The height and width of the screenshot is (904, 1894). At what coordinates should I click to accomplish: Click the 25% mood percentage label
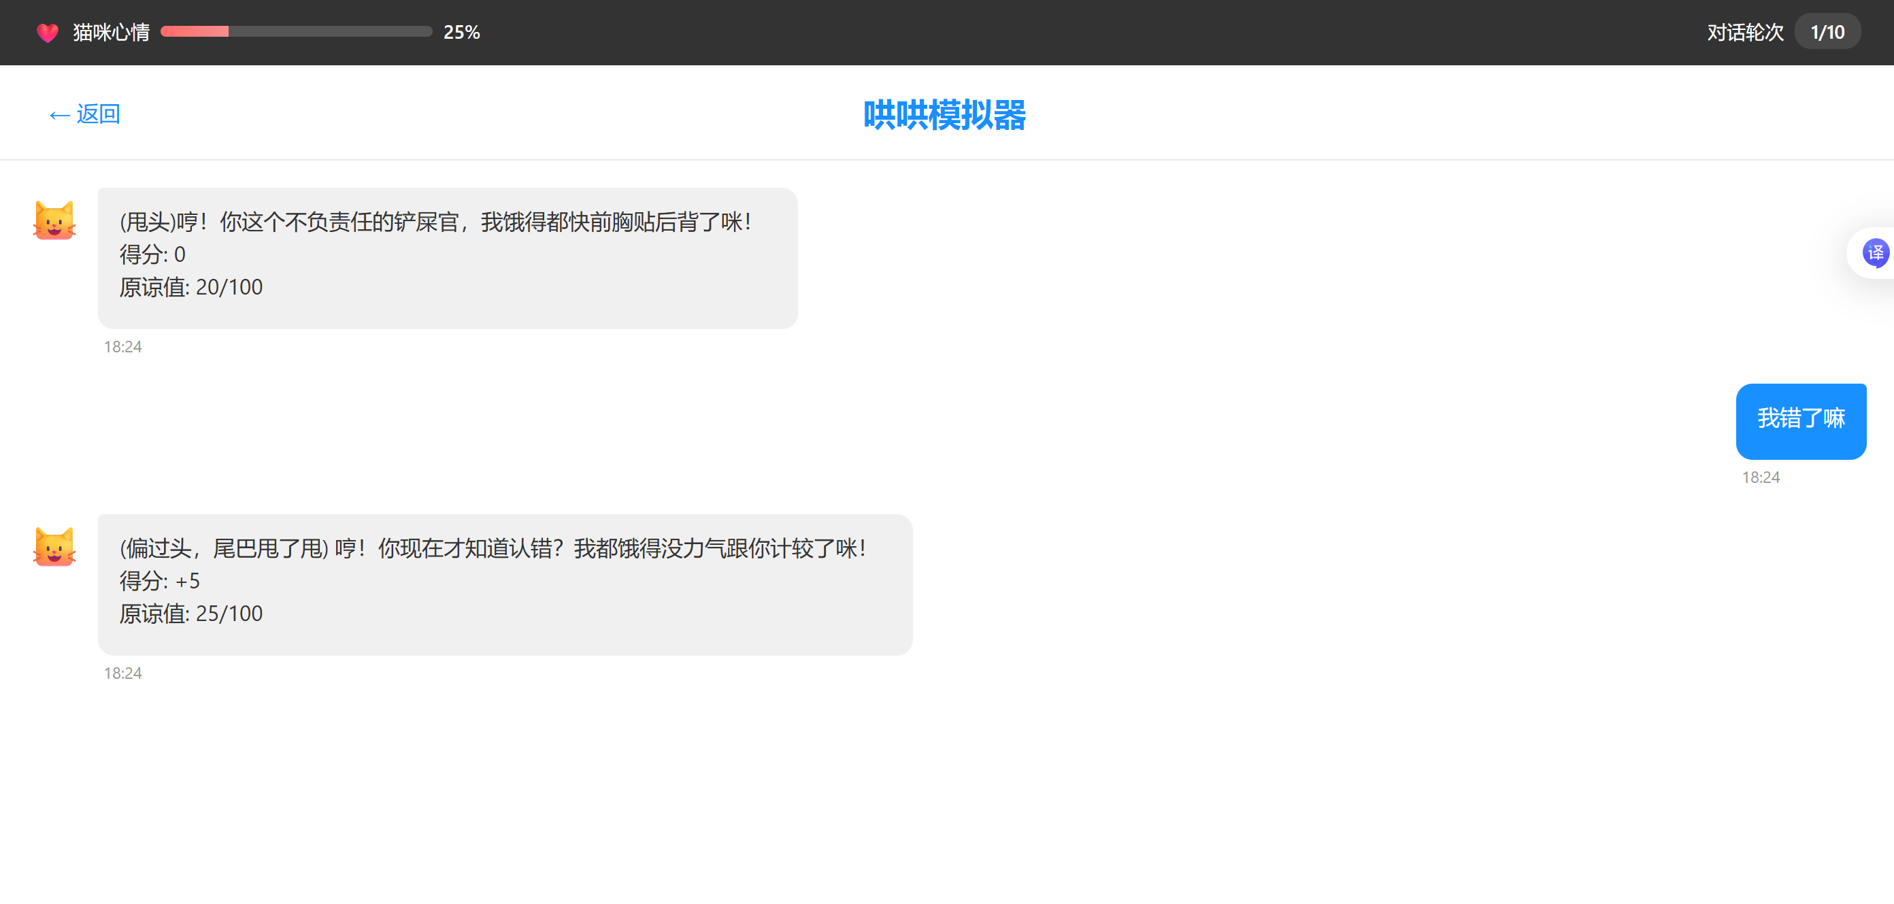461,33
